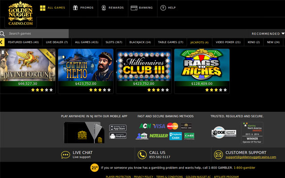Click the ACH banking logo
285x178 pixels.
click(145, 126)
